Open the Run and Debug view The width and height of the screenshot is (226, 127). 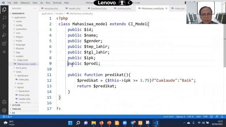tap(4, 35)
